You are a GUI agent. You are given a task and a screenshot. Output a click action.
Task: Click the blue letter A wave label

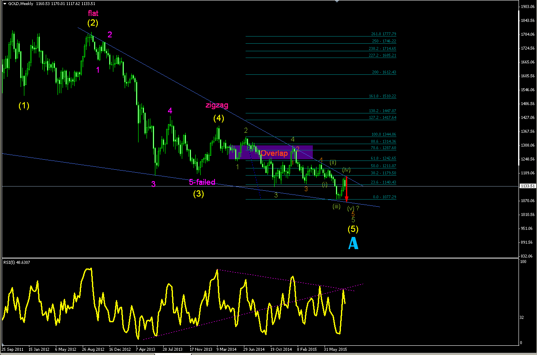[x=354, y=243]
